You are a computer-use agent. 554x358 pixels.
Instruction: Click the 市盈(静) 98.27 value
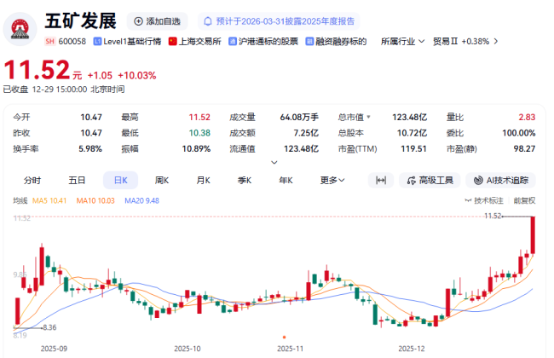coord(524,149)
